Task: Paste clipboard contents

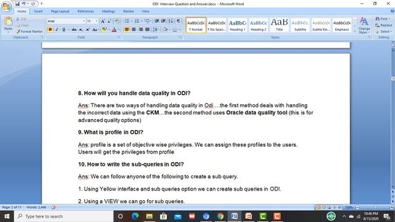Action: tap(8, 24)
